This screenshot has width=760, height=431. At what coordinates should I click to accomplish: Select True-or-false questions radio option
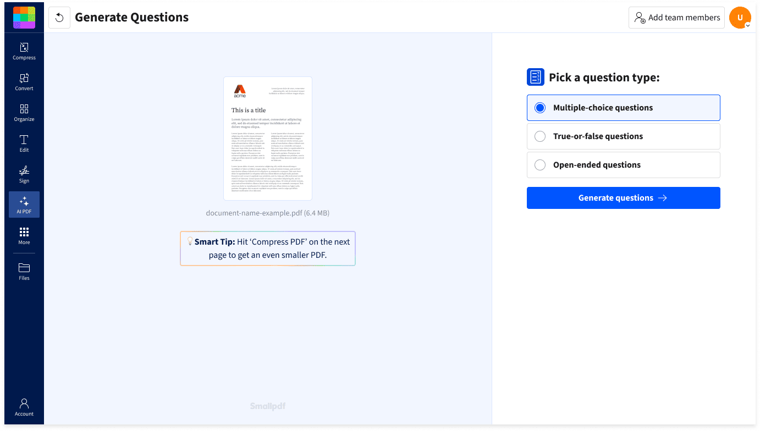tap(624, 136)
